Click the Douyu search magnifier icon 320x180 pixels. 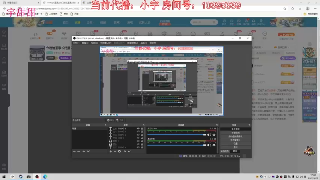214,22
